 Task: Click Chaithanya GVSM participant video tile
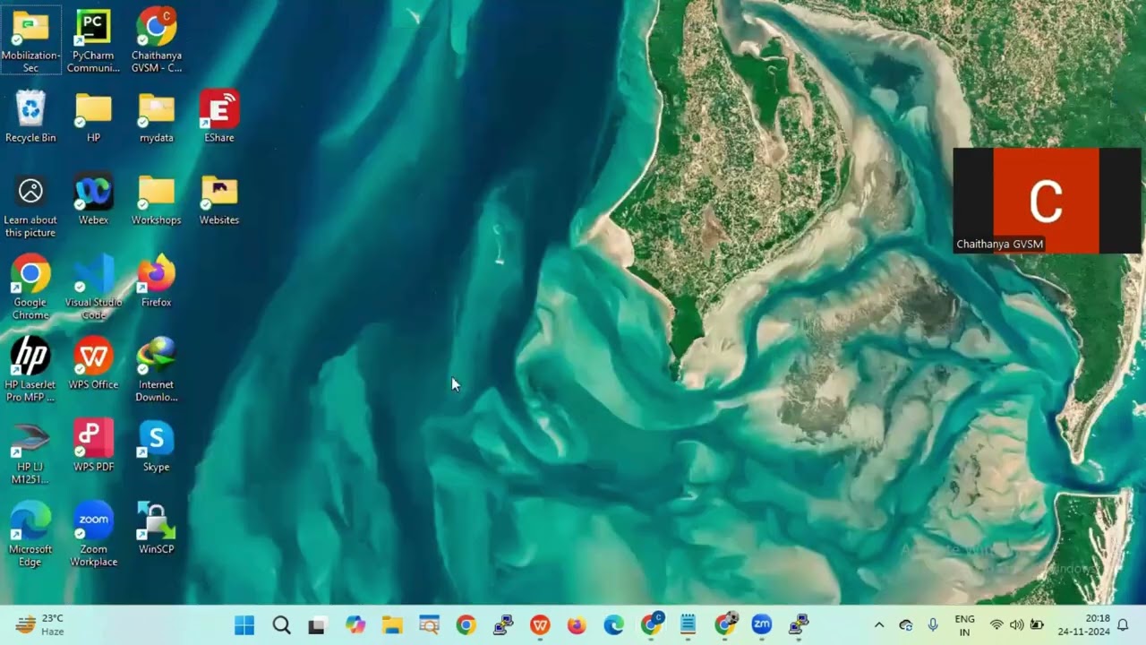[x=1047, y=201]
